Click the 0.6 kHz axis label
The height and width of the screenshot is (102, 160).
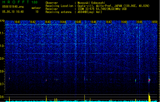click(2, 97)
